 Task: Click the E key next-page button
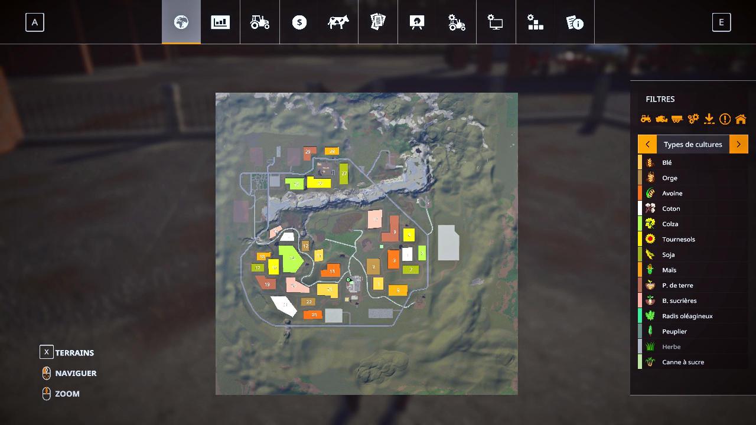click(x=721, y=22)
